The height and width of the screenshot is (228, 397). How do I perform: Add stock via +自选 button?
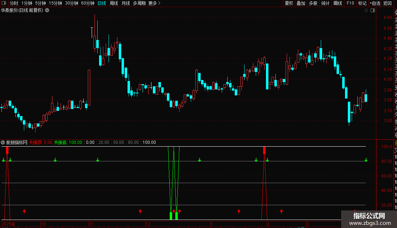(x=375, y=3)
